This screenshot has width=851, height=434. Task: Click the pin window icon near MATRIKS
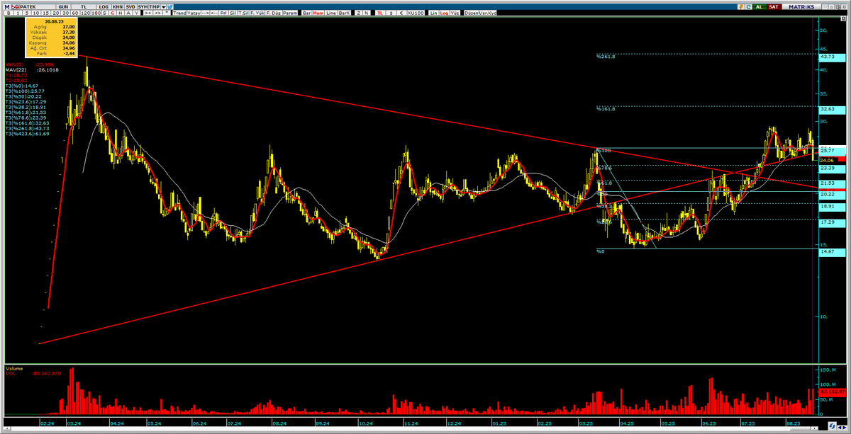[825, 6]
